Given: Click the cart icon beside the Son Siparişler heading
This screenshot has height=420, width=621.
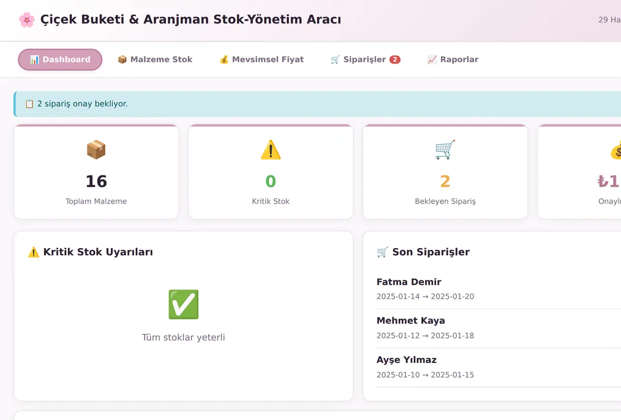Looking at the screenshot, I should pos(382,252).
